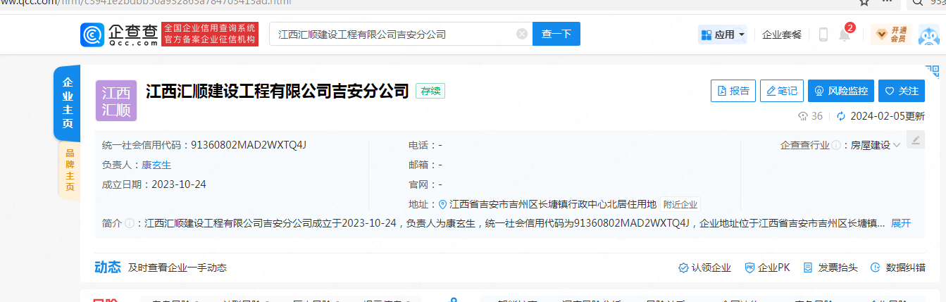Open the Qcc.com logo home link

119,34
